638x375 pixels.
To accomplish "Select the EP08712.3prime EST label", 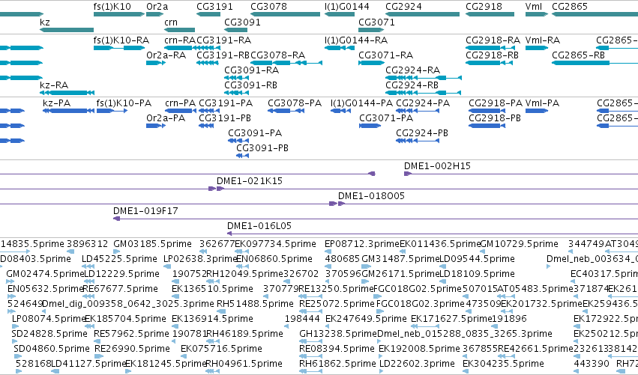I will pyautogui.click(x=361, y=244).
